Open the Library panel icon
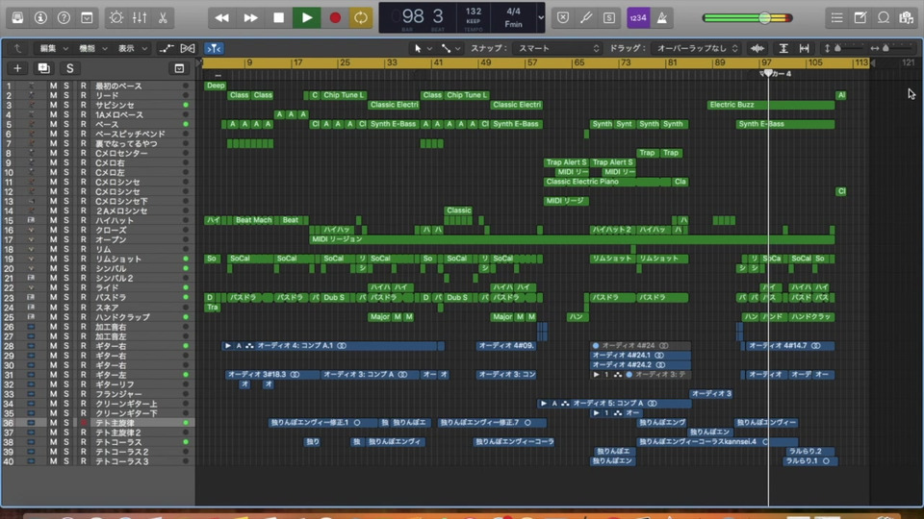Image resolution: width=924 pixels, height=519 pixels. tap(17, 17)
